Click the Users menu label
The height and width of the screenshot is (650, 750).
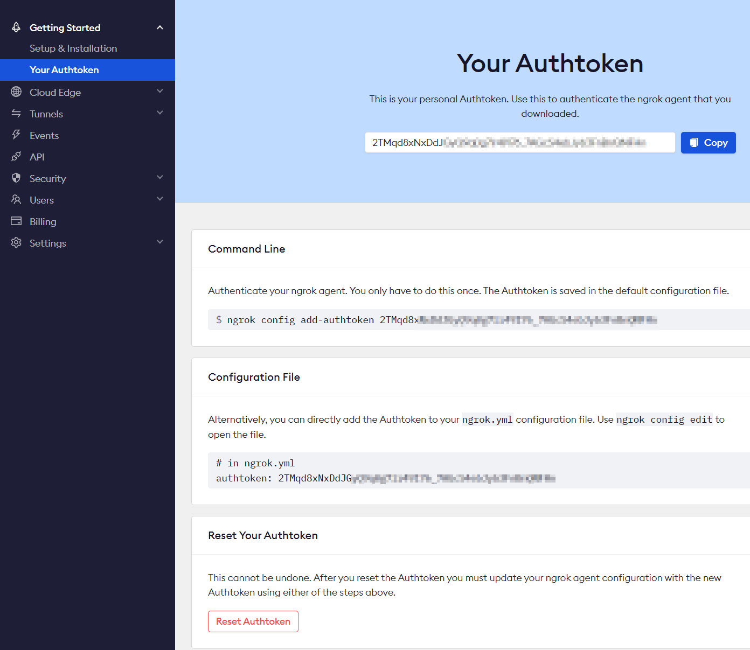[x=41, y=200]
